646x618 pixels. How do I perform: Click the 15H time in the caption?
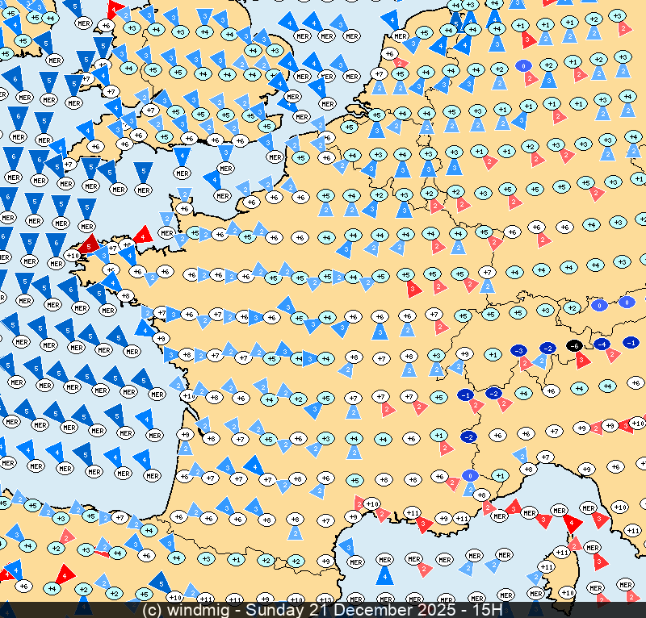click(489, 610)
